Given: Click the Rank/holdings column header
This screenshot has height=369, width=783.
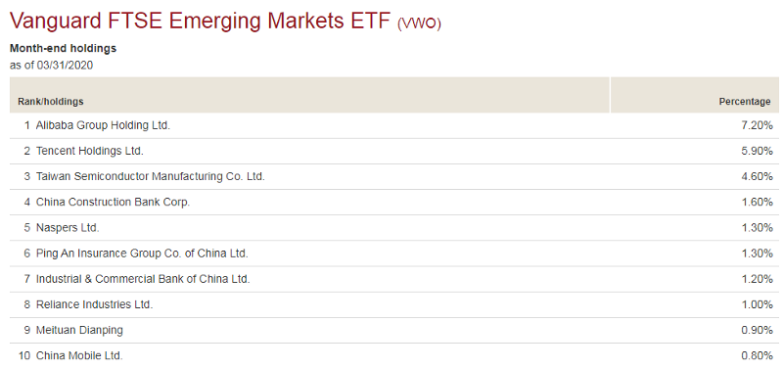Looking at the screenshot, I should [x=51, y=102].
